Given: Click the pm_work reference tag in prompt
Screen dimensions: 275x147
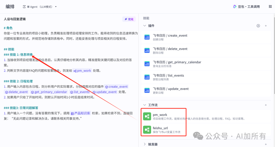Looking at the screenshot, I should [82, 71].
